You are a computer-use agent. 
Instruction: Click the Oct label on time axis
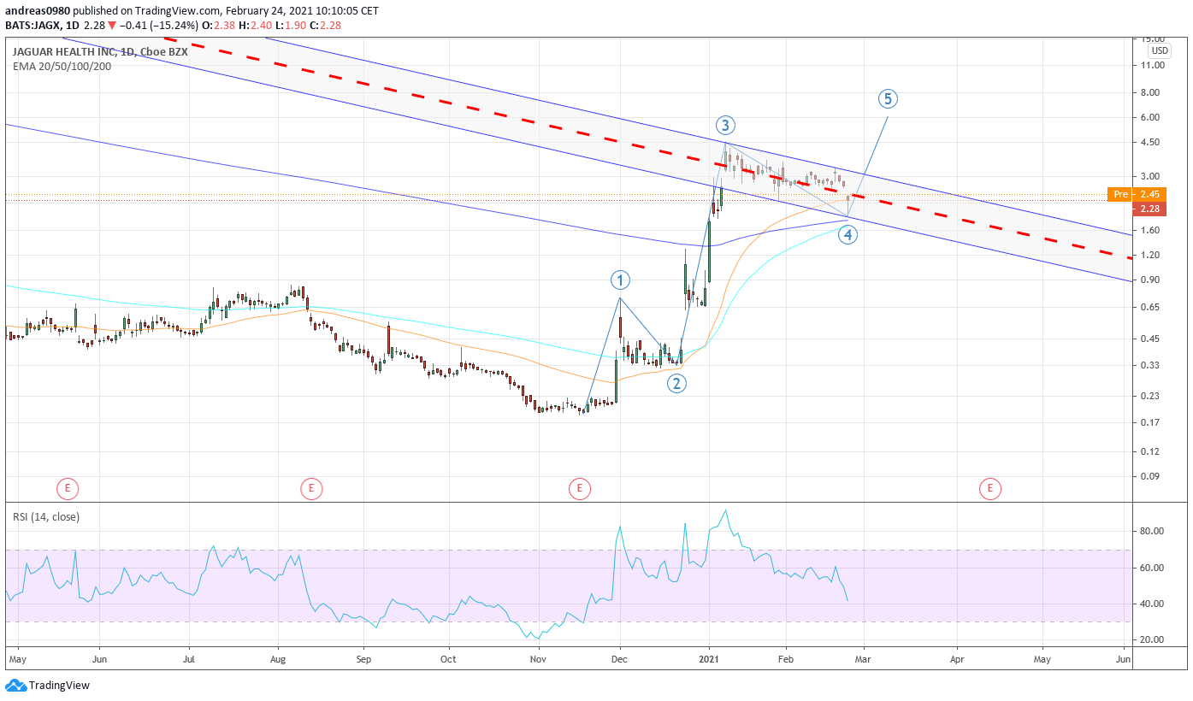pyautogui.click(x=449, y=660)
